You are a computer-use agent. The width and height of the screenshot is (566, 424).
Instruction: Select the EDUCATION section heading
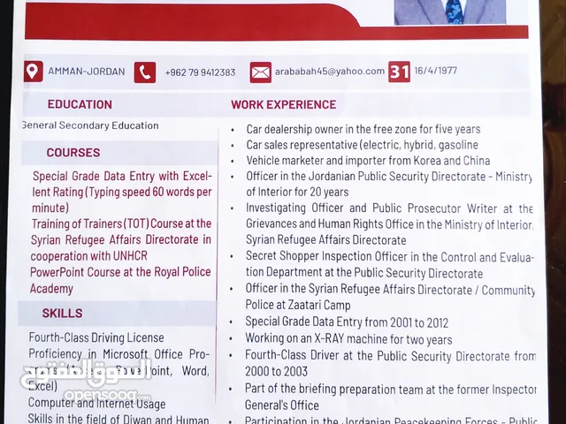pyautogui.click(x=80, y=104)
